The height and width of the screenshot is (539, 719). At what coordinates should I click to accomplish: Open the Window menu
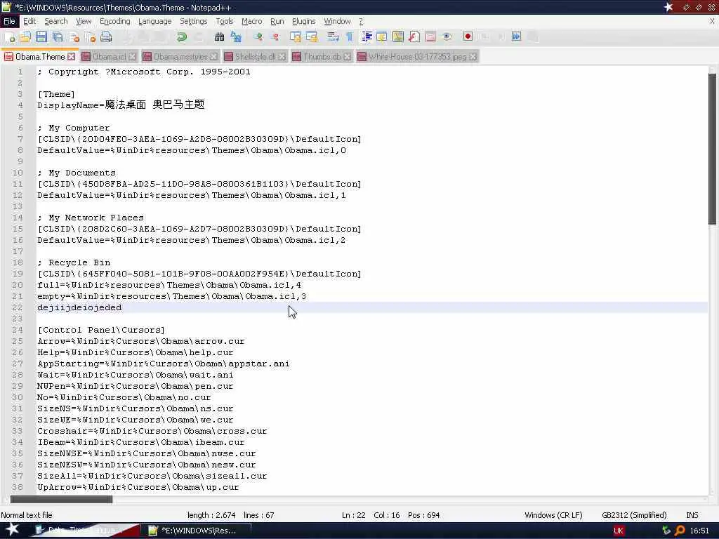[x=337, y=22]
